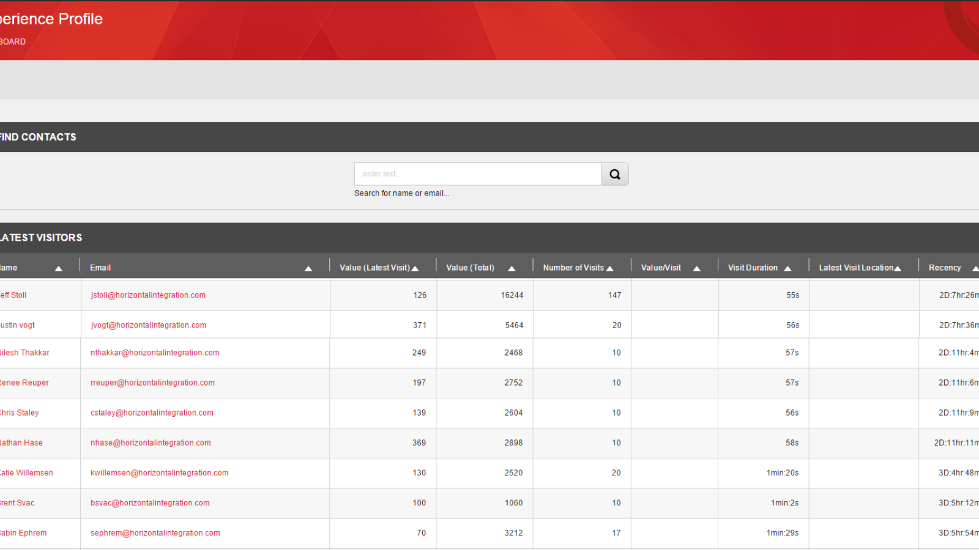The image size is (979, 550).
Task: Click the Visit Duration sort arrow
Action: click(x=788, y=267)
